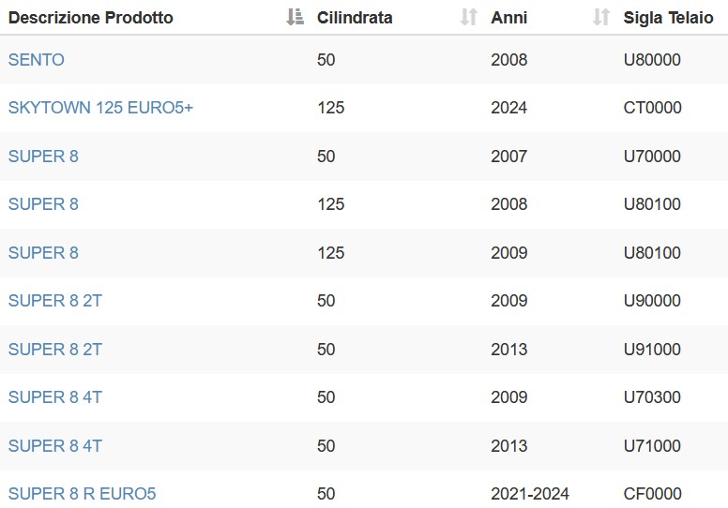Select the Sigla Telaio column header
Image resolution: width=728 pixels, height=508 pixels.
click(668, 18)
